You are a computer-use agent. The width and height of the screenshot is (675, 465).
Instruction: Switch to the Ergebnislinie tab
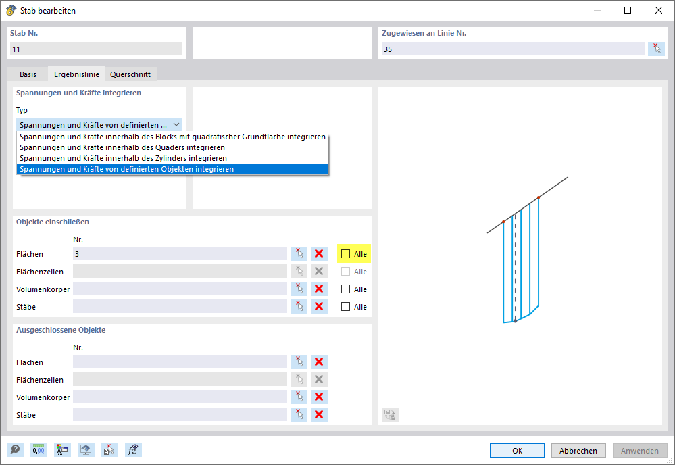(76, 74)
